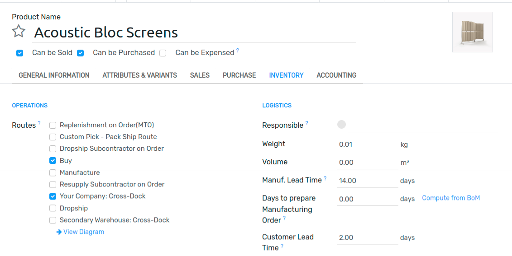Switch to the General Information tab

point(54,75)
